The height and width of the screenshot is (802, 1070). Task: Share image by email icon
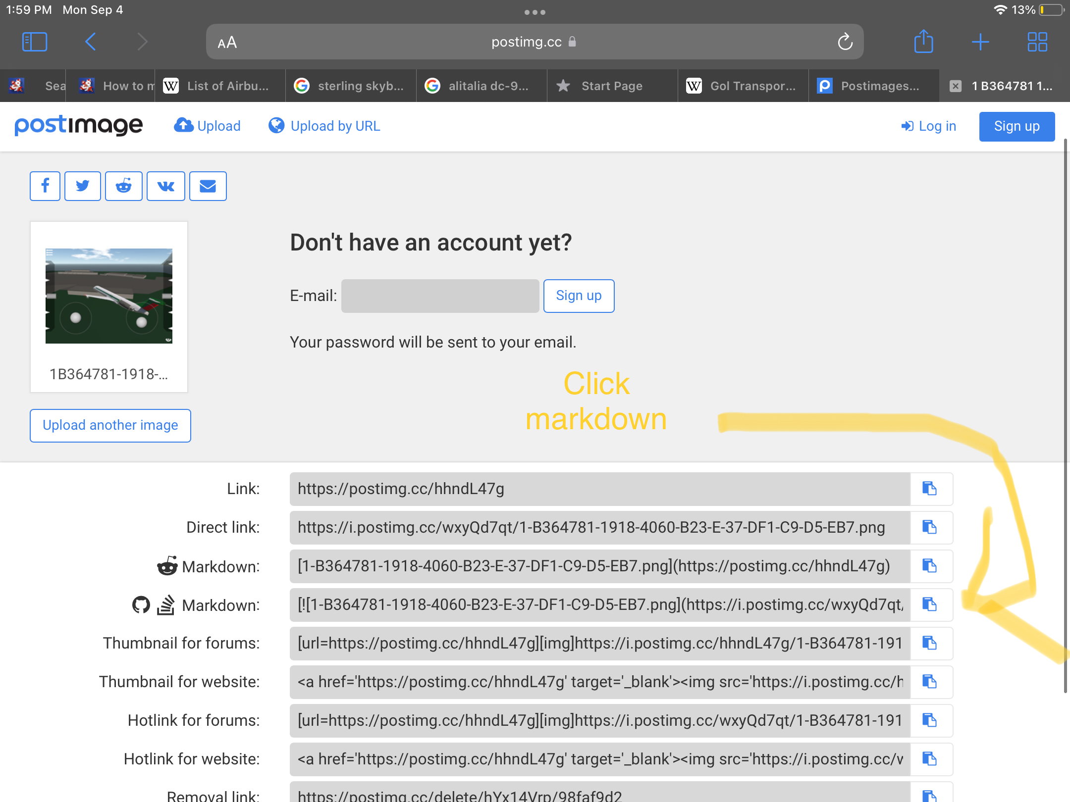pyautogui.click(x=208, y=186)
